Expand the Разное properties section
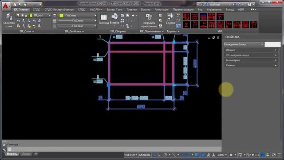Image resolution: width=284 pixels, height=160 pixels. pyautogui.click(x=251, y=65)
